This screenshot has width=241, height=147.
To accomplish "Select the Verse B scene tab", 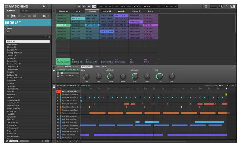I will pos(122,11).
